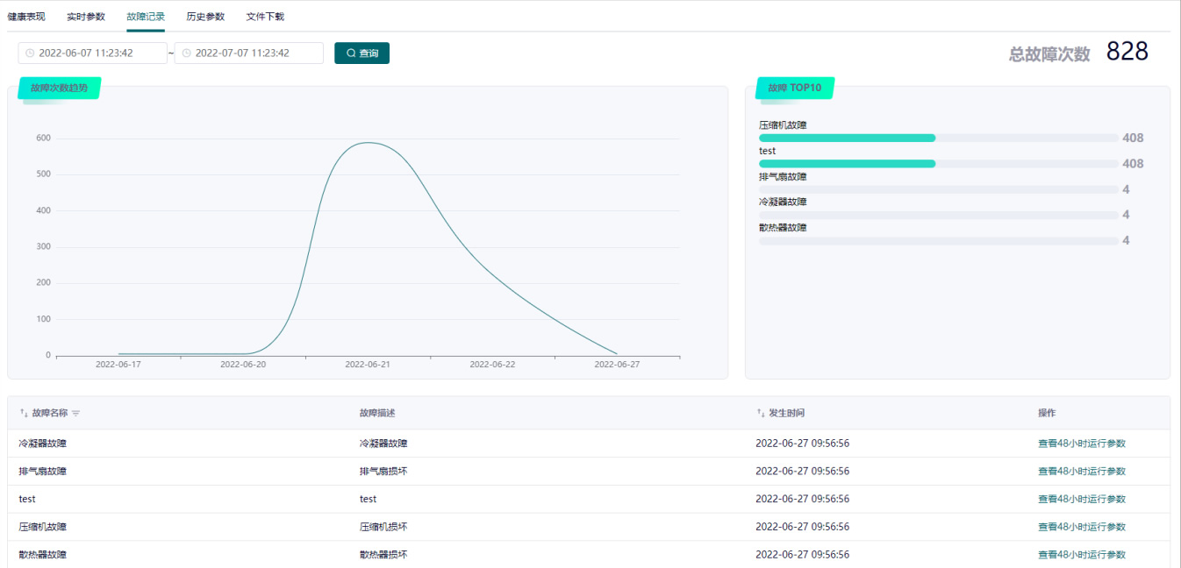Open 查看48小时运行参数 for 排气扇故障 row
Viewport: 1181px width, 568px height.
coord(1081,472)
